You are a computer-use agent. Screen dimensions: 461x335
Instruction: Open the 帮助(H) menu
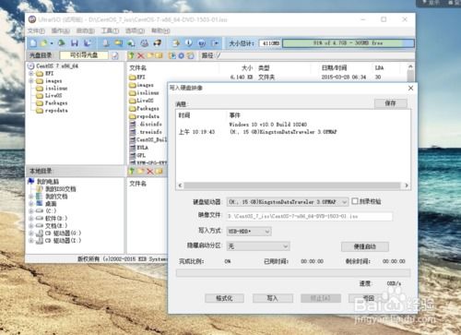click(x=160, y=30)
